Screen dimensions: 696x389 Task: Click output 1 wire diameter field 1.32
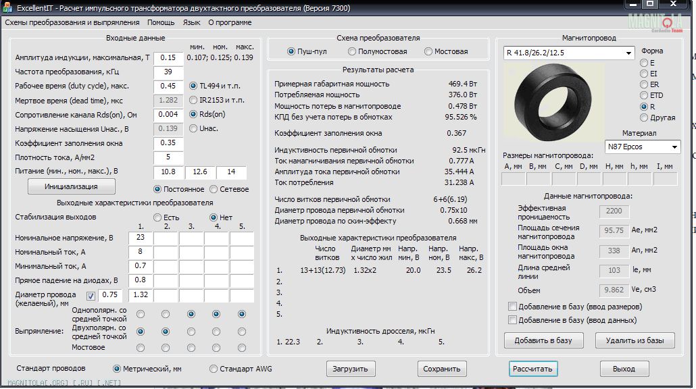(x=141, y=295)
